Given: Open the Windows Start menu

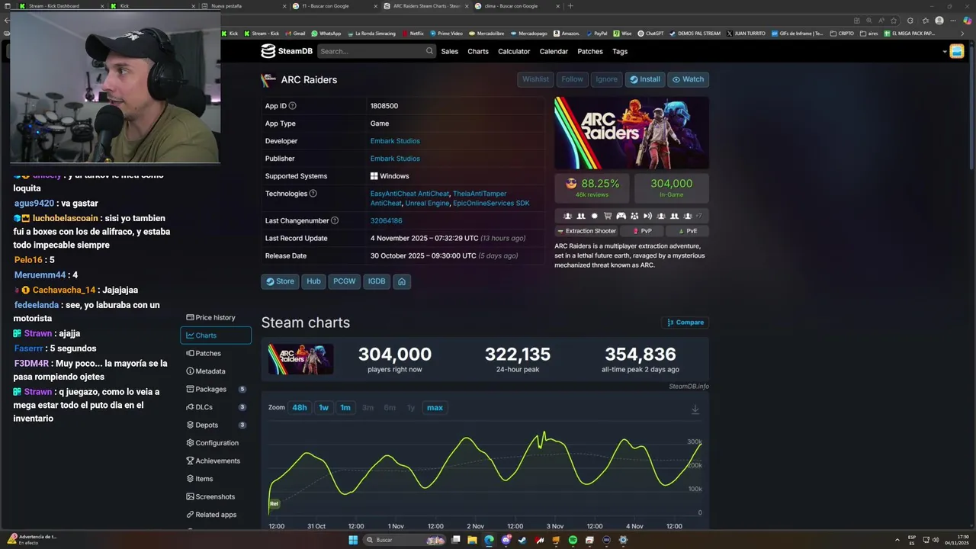Looking at the screenshot, I should [353, 540].
